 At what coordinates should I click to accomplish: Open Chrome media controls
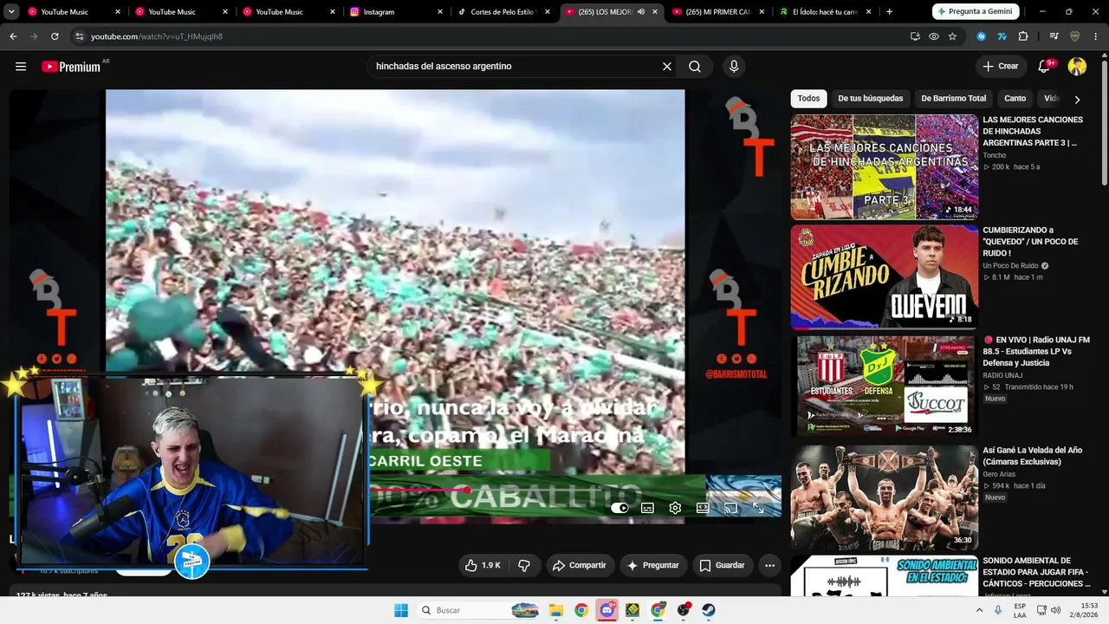coord(1054,36)
